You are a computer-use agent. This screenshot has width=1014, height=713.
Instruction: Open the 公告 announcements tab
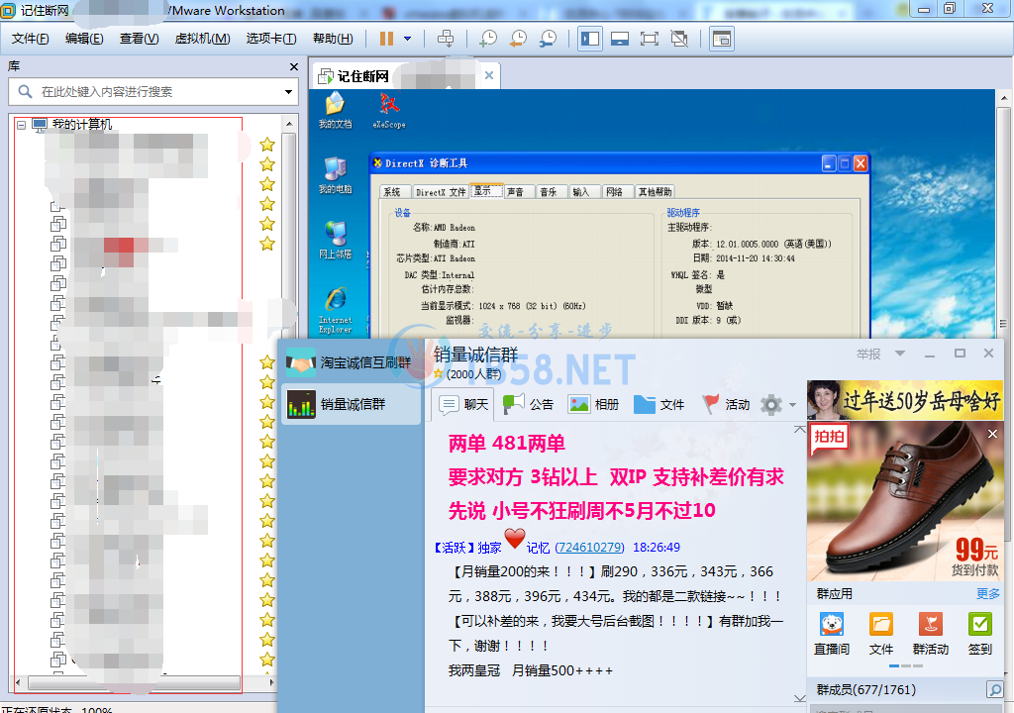[529, 404]
